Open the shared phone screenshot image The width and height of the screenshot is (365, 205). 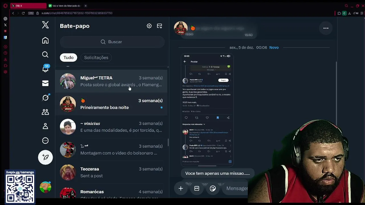pyautogui.click(x=207, y=110)
